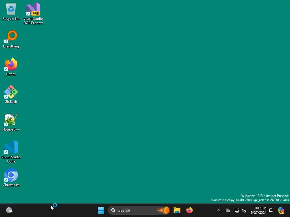
Task: Open the weather widget on taskbar
Action: pyautogui.click(x=9, y=210)
